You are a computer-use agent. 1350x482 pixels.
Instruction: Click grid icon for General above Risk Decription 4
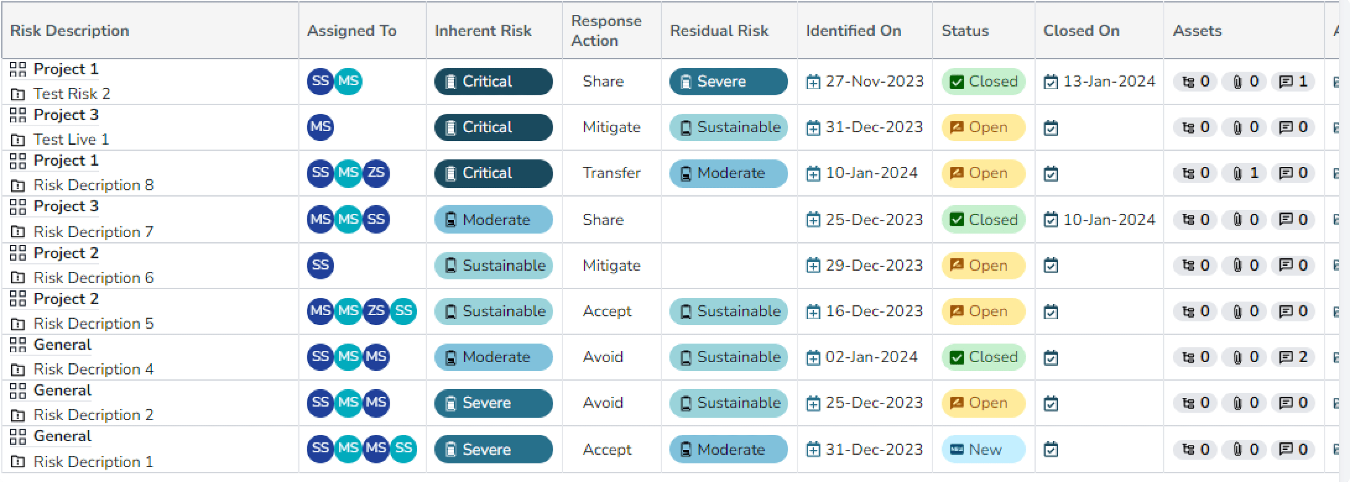18,345
